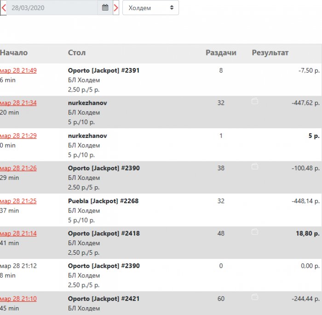
Task: Click the Раздачи column header
Action: (221, 53)
